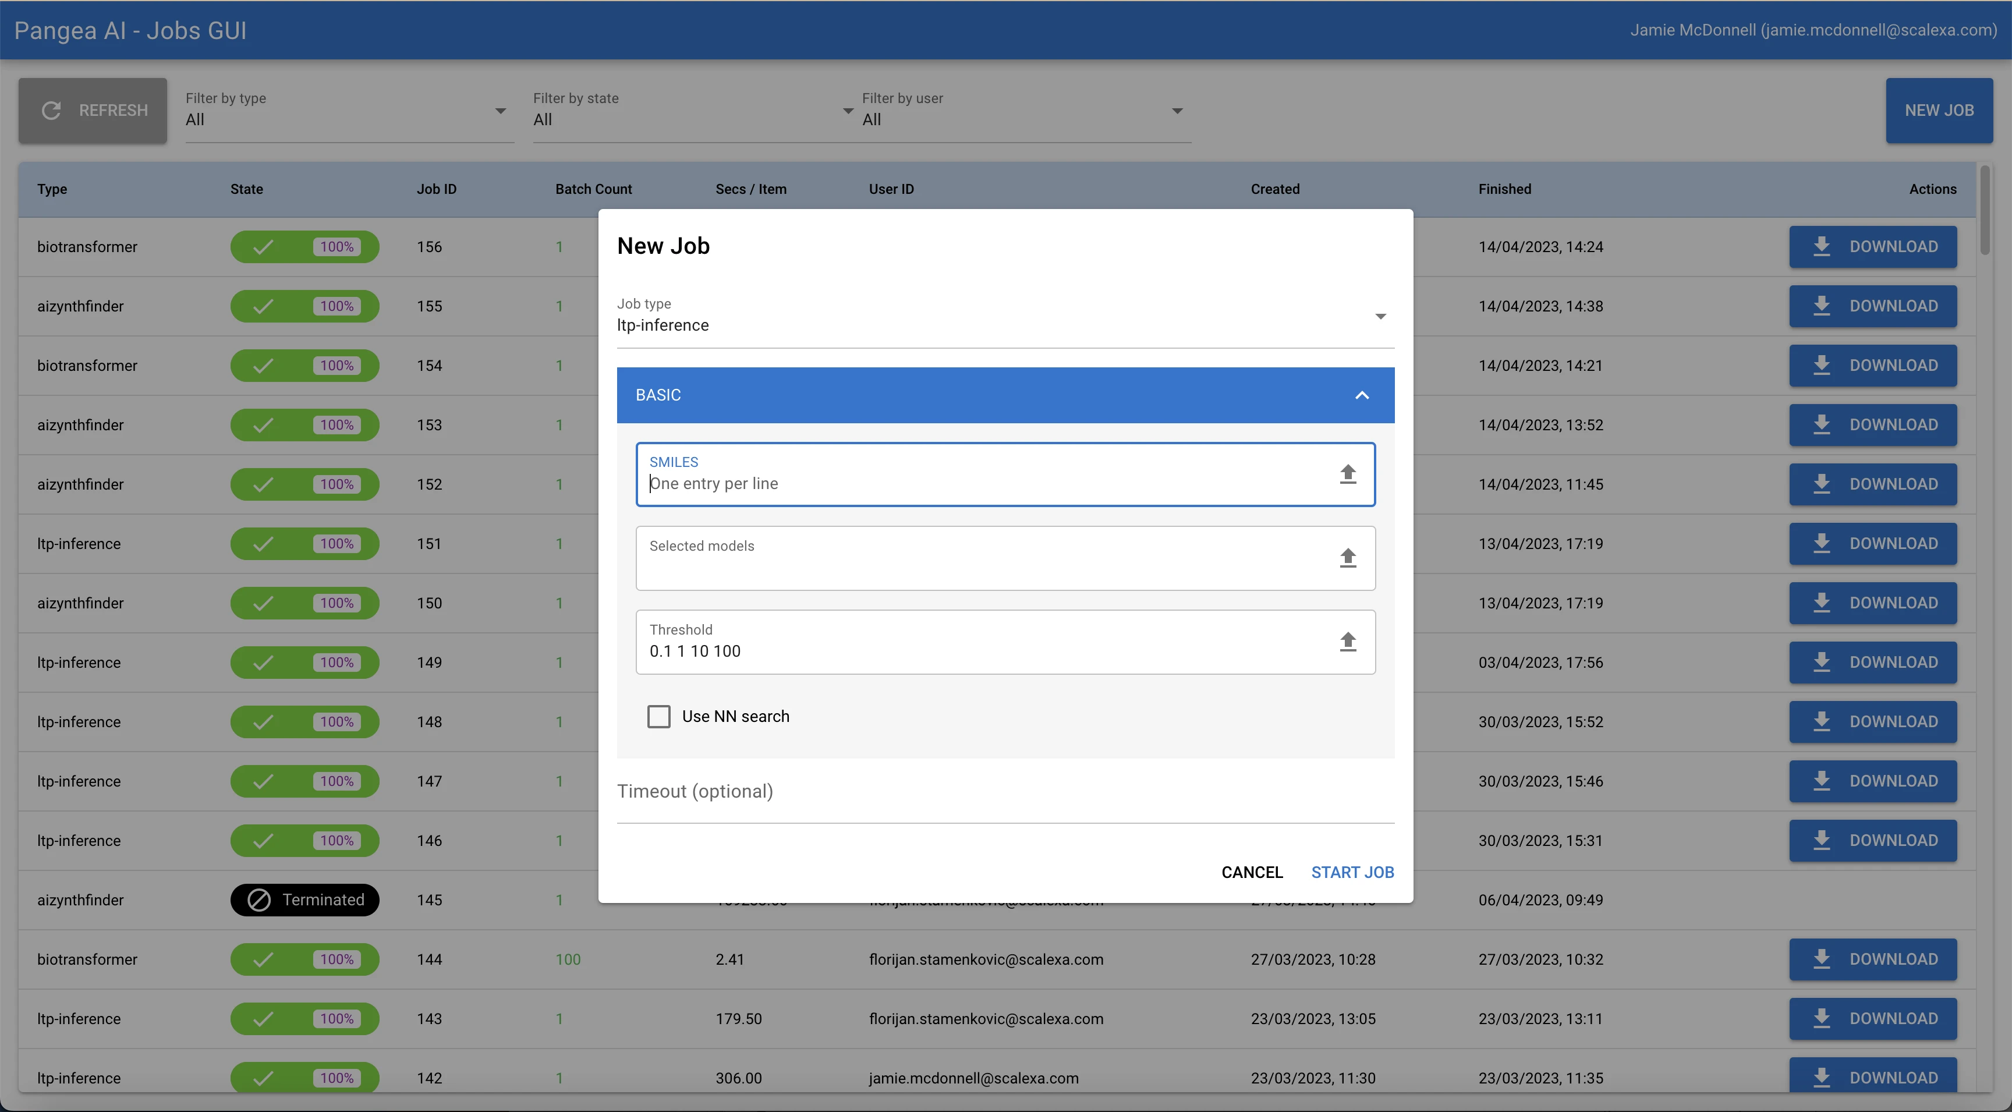This screenshot has height=1112, width=2012.
Task: Click the Finished column header
Action: click(x=1504, y=189)
